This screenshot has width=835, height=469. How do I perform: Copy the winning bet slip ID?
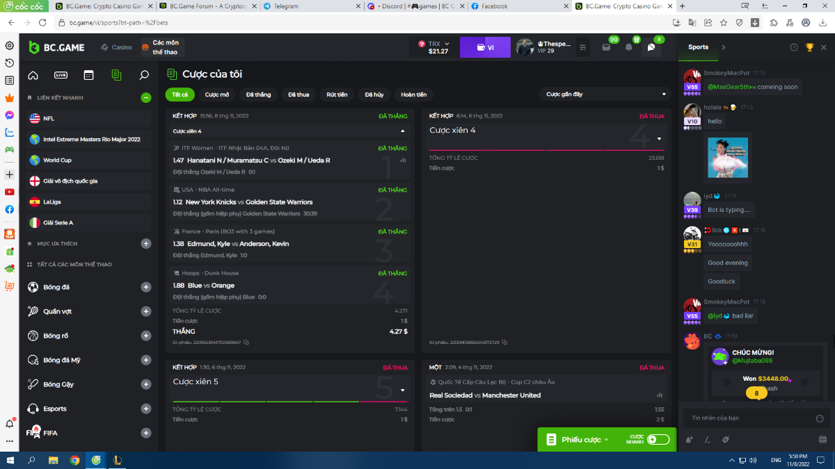[246, 343]
